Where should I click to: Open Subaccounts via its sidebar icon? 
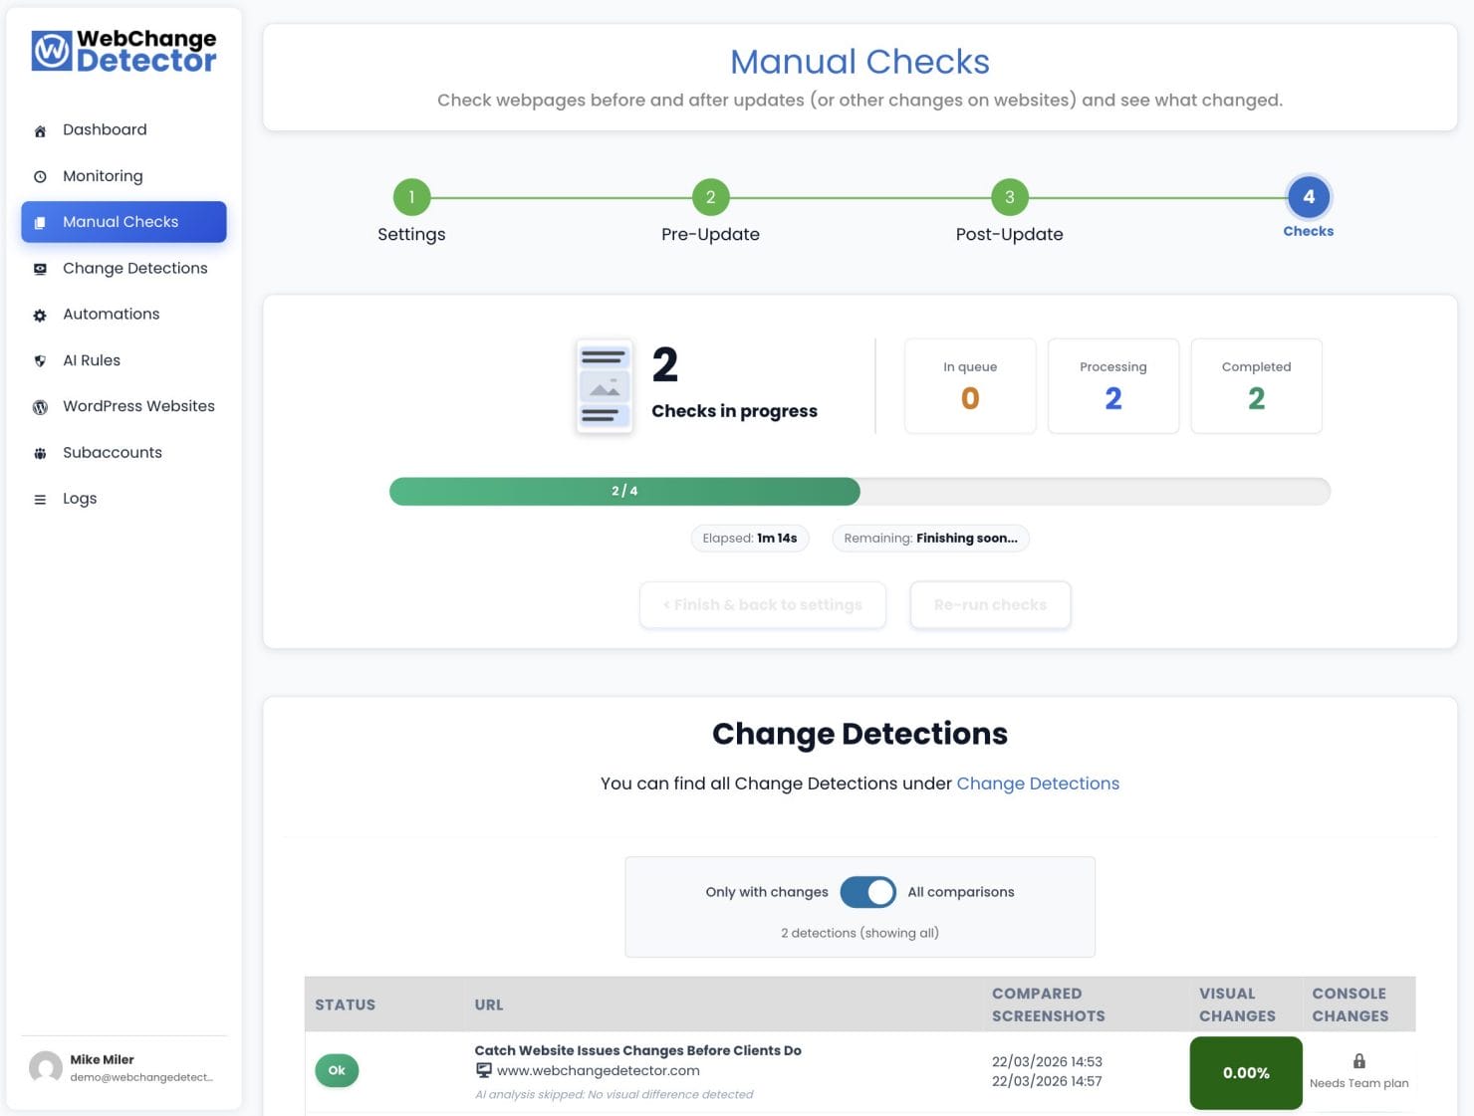(39, 453)
